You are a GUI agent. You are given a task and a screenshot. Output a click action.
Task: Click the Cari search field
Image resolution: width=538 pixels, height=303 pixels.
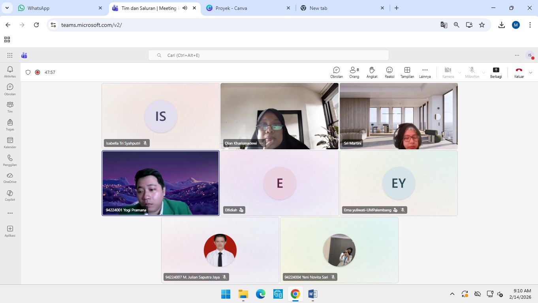point(269,55)
